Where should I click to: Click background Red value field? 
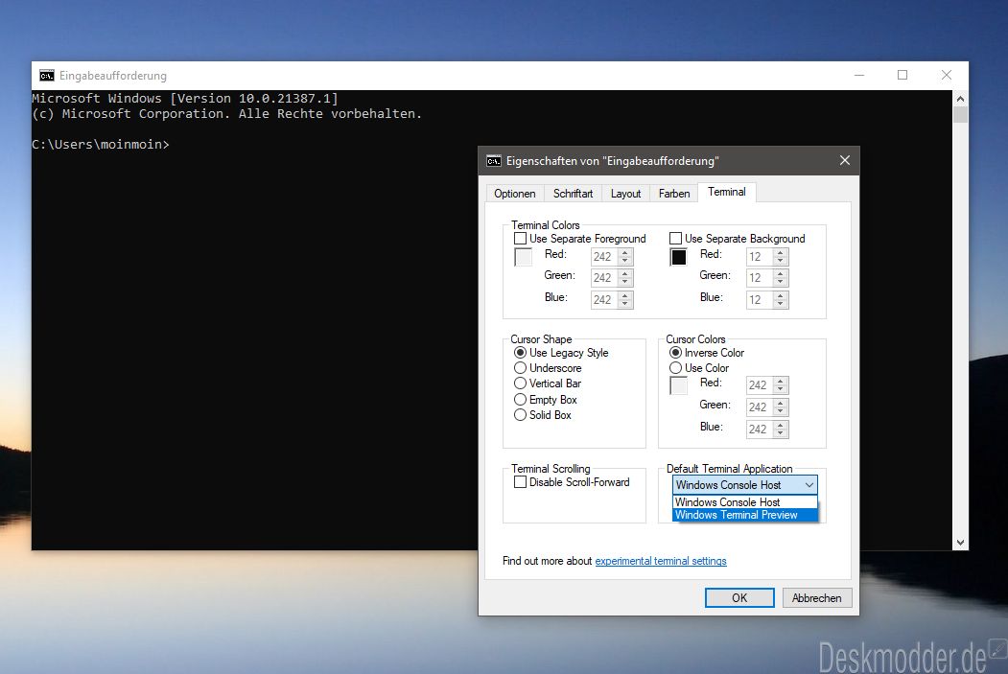760,257
